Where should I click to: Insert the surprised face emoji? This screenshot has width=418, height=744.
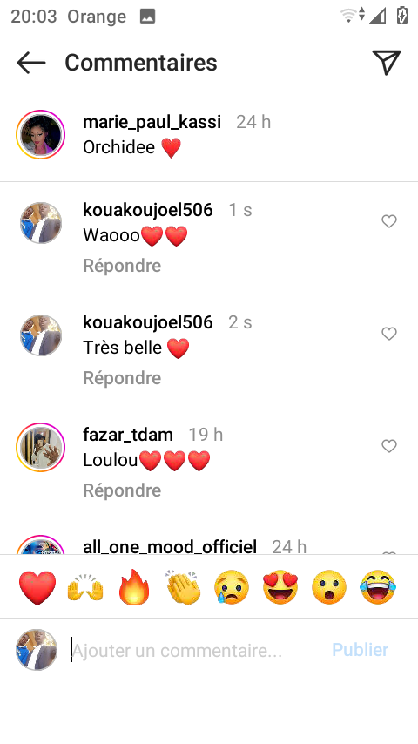click(x=329, y=587)
